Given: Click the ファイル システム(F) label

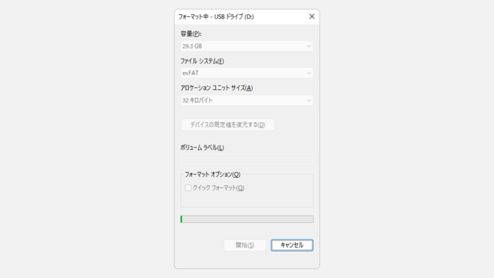Looking at the screenshot, I should pyautogui.click(x=203, y=61).
